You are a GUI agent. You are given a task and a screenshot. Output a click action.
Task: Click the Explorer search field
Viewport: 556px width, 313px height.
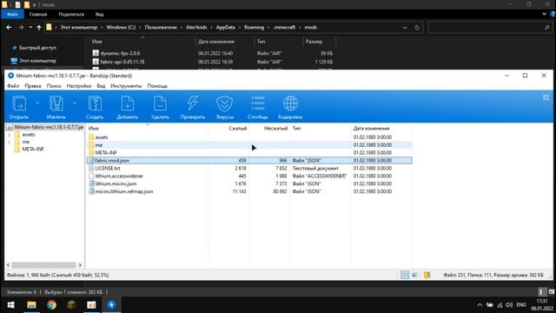[489, 27]
